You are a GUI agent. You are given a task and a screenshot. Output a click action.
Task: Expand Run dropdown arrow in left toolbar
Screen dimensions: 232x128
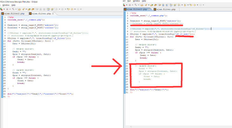click(x=4, y=9)
